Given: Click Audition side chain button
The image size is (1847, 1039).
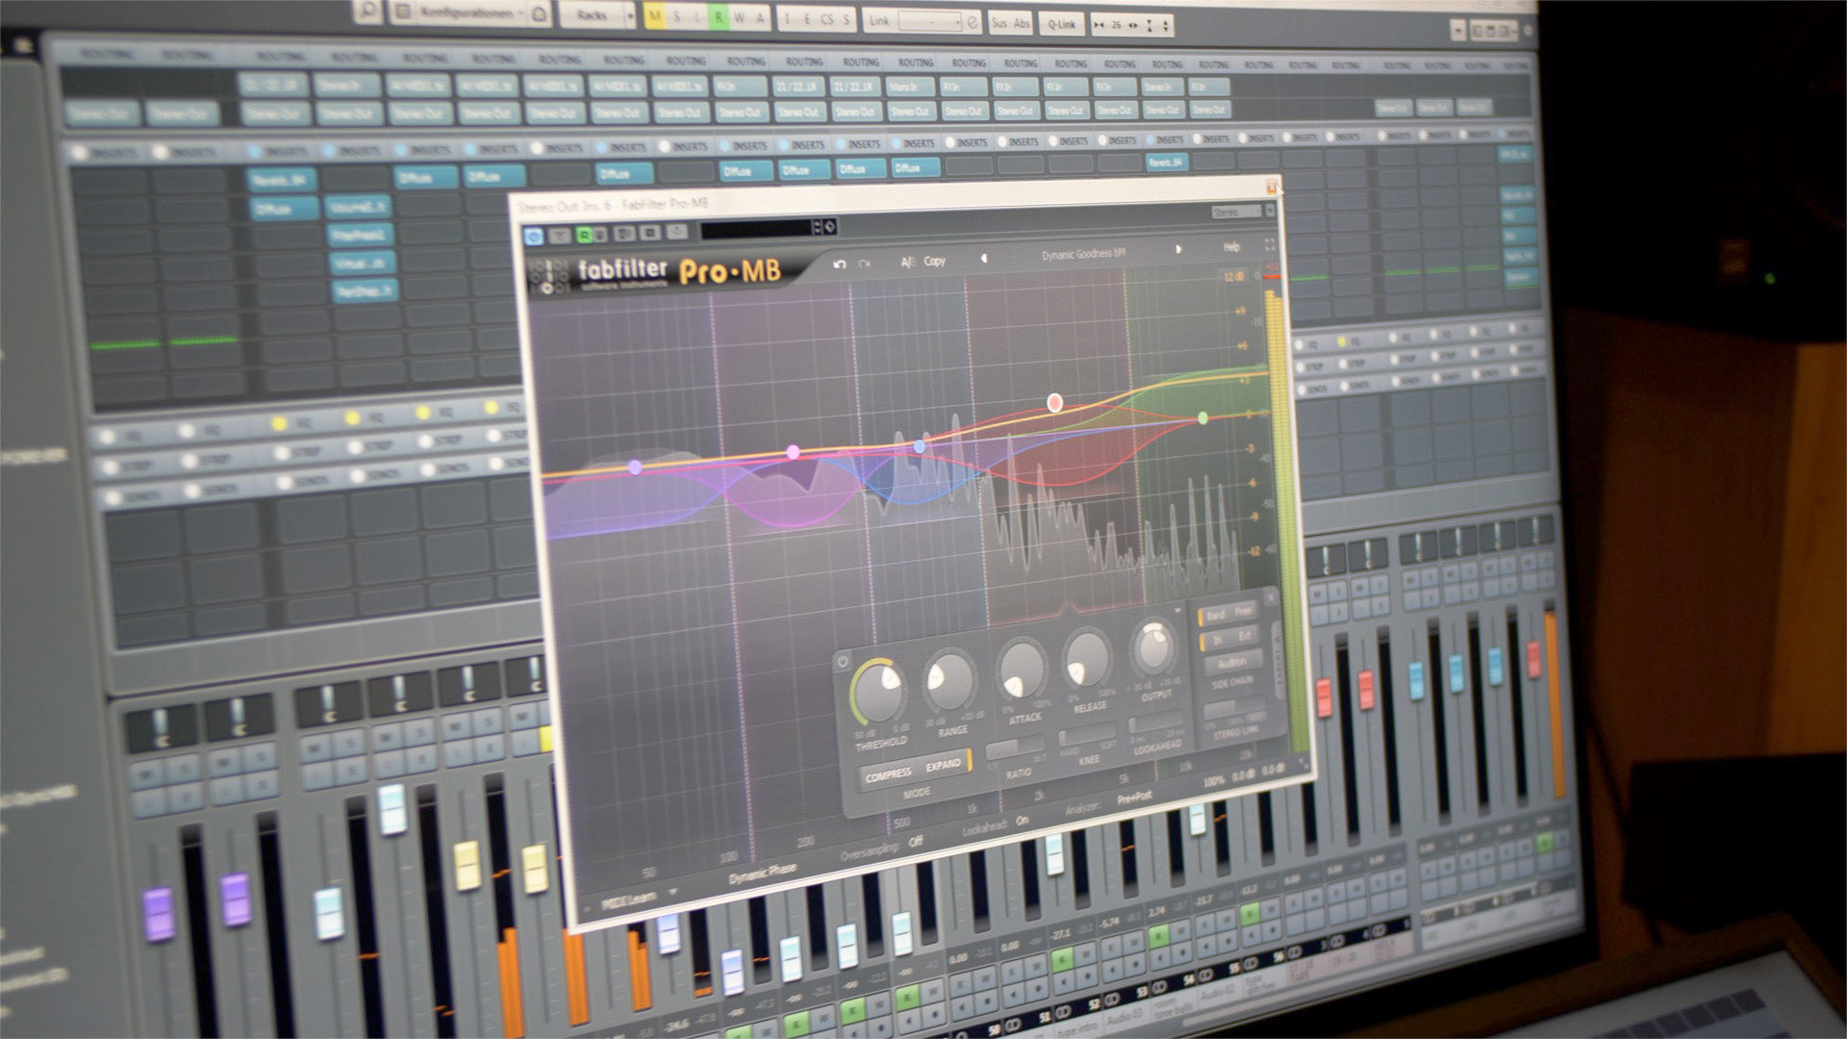Looking at the screenshot, I should [1232, 662].
